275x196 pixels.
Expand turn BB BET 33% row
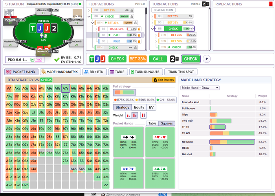click(x=152, y=22)
